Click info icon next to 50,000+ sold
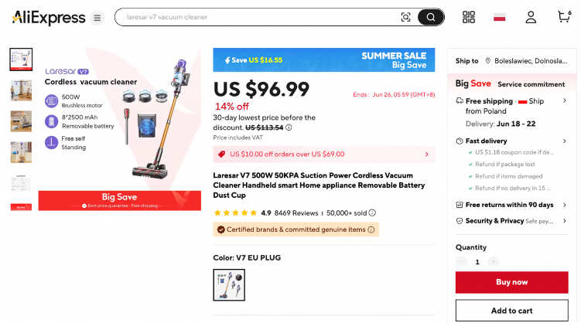 coord(372,213)
